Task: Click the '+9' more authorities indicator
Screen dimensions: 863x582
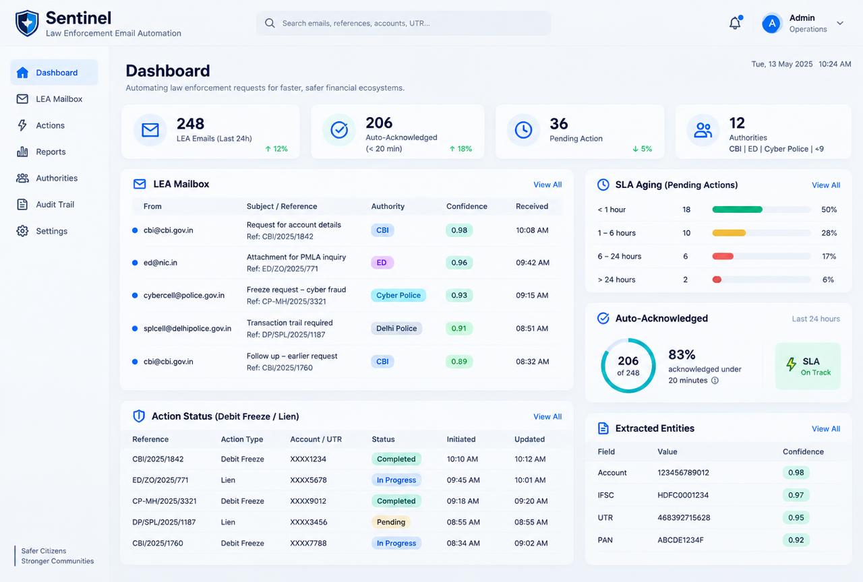Action: tap(819, 149)
